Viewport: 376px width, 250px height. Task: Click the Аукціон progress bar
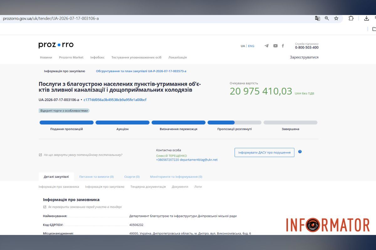pyautogui.click(x=123, y=122)
